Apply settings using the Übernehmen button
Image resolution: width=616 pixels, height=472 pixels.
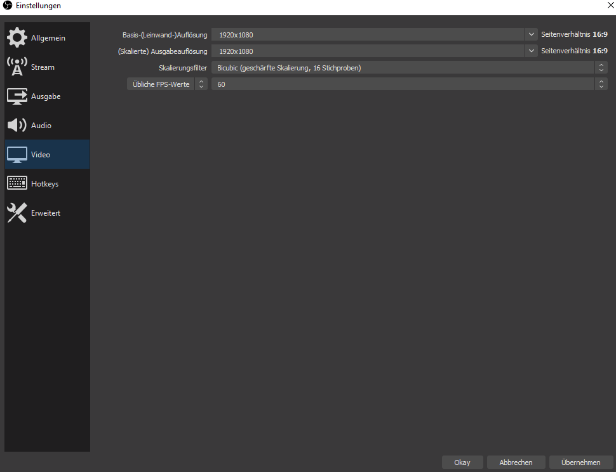[580, 462]
